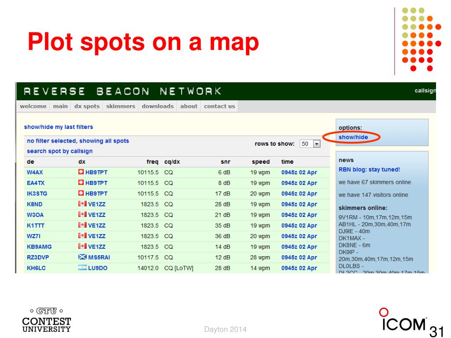Open the rows to show dropdown arrow
Viewport: 451px width, 338px height.
tap(317, 144)
